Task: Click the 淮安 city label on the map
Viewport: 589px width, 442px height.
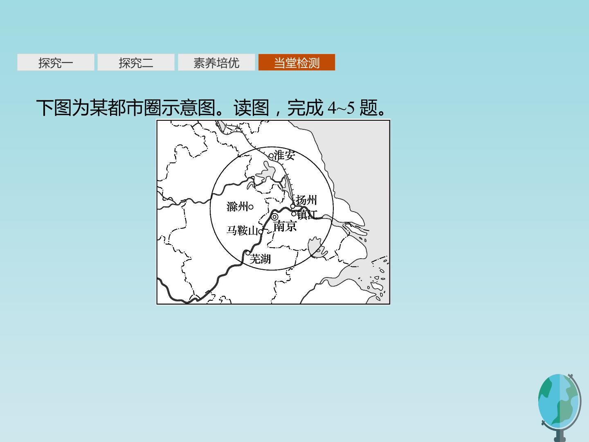Action: point(285,155)
